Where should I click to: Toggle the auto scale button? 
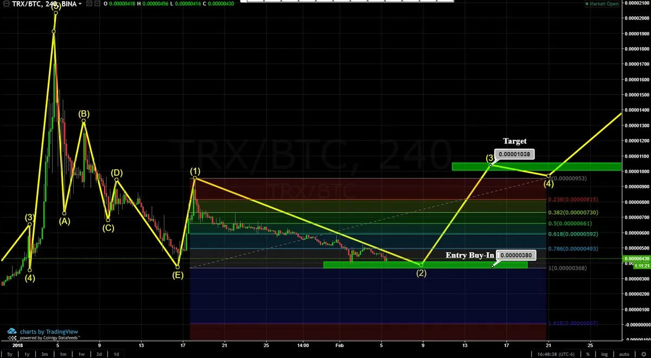click(624, 354)
